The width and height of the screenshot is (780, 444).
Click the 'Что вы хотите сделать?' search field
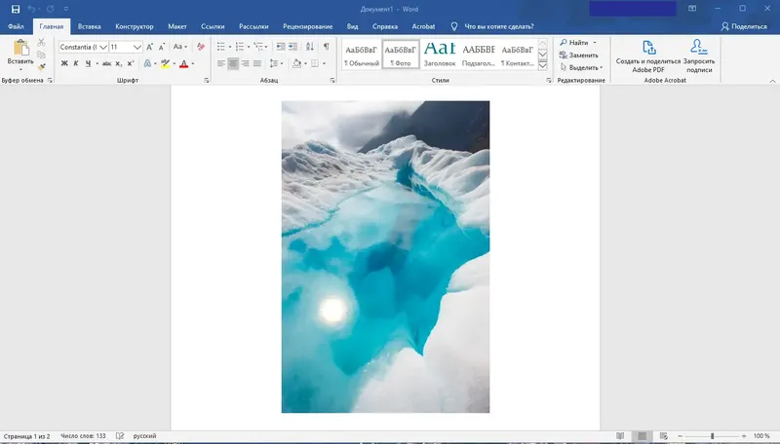click(x=499, y=27)
